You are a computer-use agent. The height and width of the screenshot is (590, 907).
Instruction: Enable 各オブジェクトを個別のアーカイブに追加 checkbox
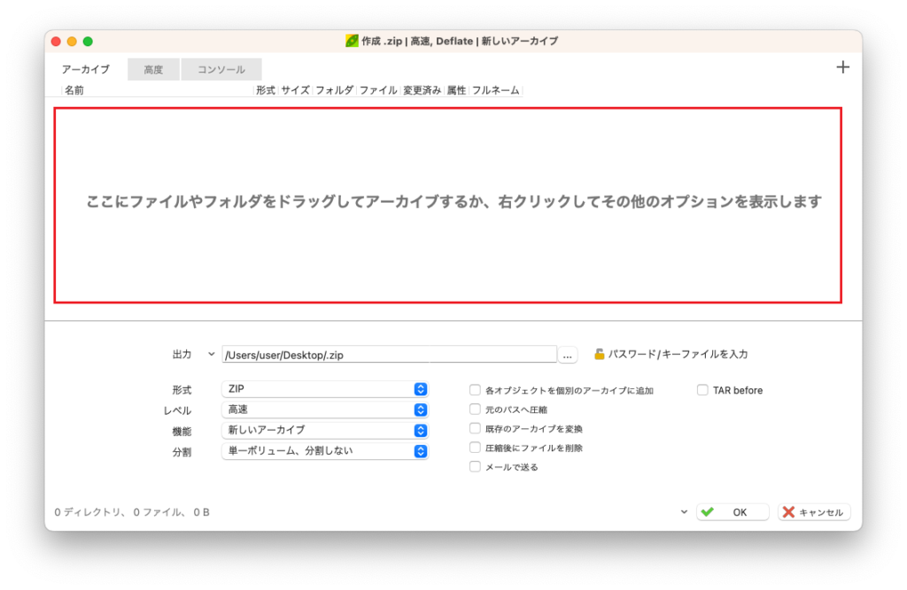click(x=475, y=390)
